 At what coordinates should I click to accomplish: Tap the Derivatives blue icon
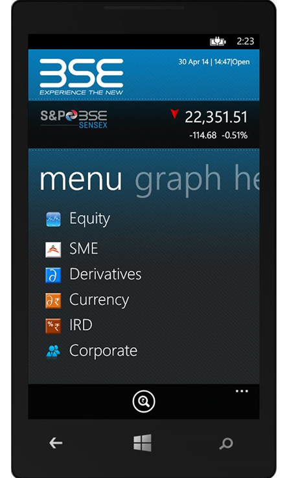click(x=53, y=275)
